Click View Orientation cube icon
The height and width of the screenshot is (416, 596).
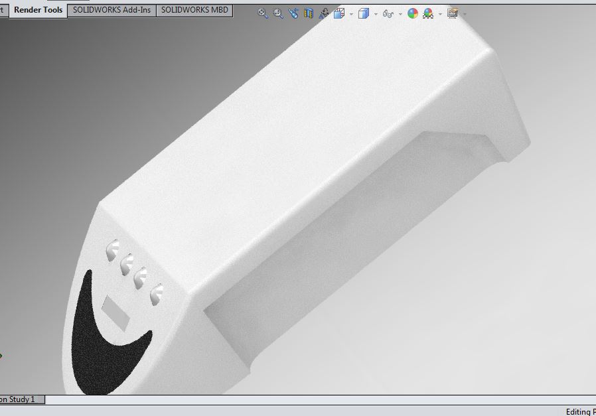coord(339,14)
